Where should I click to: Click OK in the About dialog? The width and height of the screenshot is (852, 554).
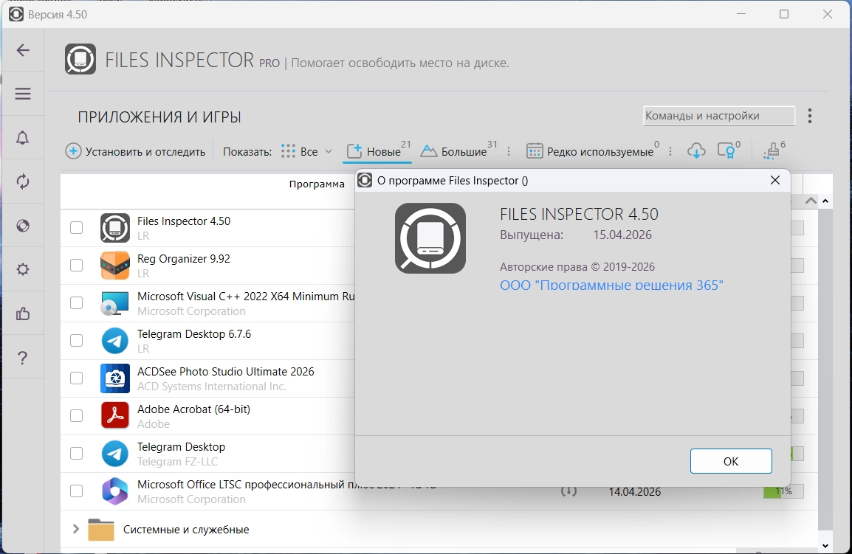731,461
